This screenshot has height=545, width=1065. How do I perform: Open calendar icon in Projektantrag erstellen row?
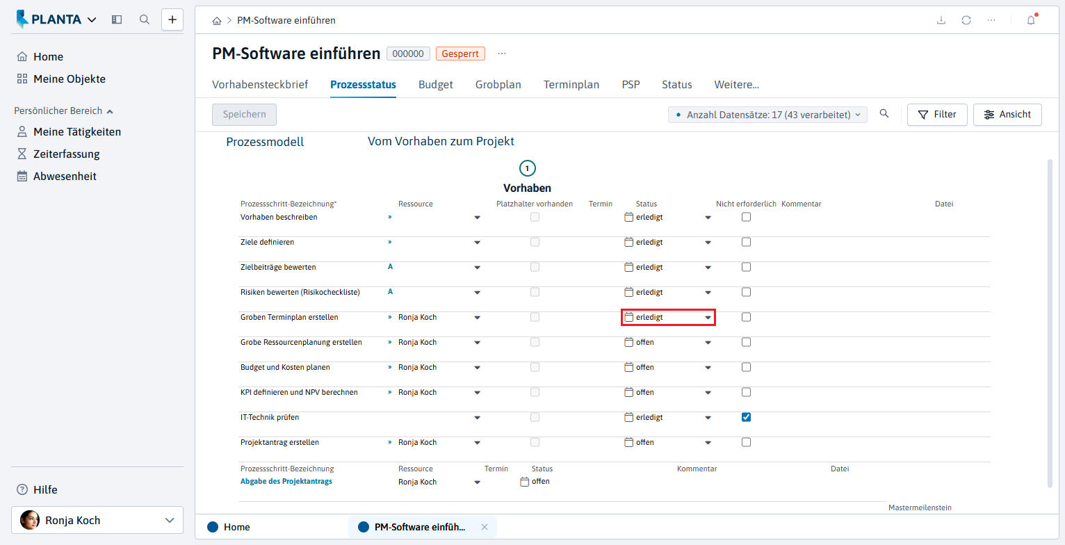point(629,442)
